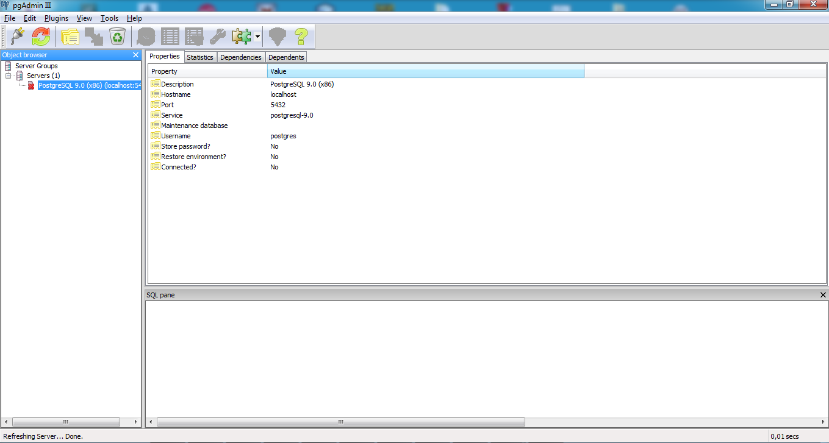The height and width of the screenshot is (443, 829).
Task: Select the Service property row
Action: coord(366,115)
